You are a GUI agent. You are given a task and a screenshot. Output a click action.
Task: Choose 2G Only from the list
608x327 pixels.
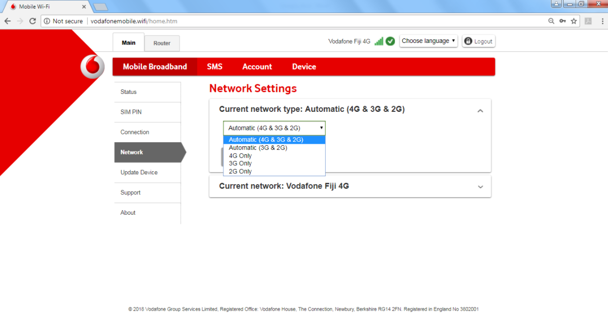coord(274,171)
